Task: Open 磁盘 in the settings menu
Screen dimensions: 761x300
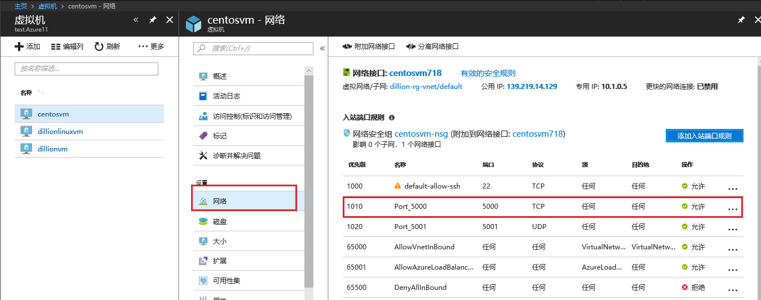Action: tap(220, 221)
